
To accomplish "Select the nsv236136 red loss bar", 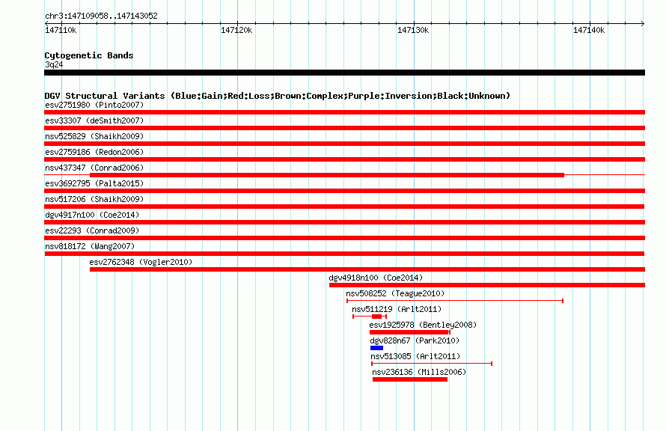I will coord(410,379).
